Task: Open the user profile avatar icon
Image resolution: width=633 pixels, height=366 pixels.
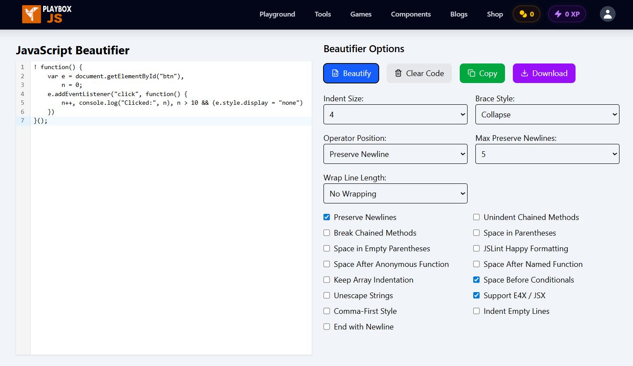Action: pos(608,14)
